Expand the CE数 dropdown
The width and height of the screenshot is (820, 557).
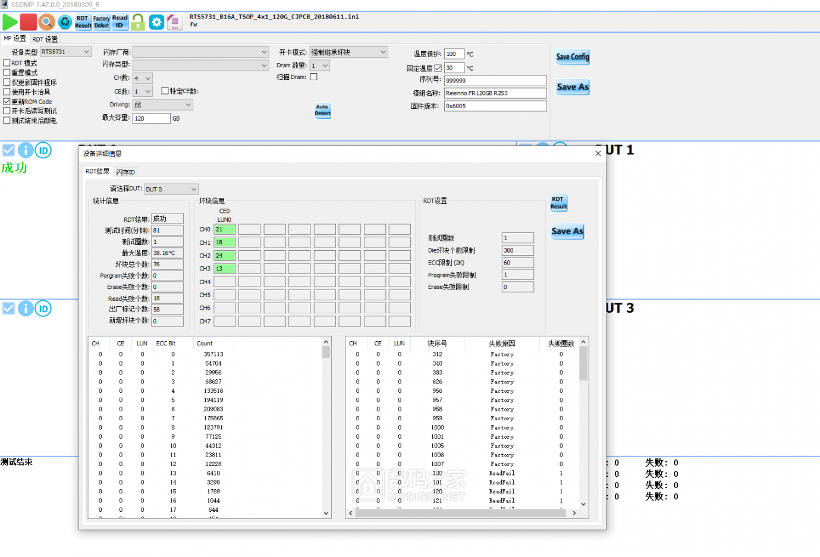click(143, 92)
